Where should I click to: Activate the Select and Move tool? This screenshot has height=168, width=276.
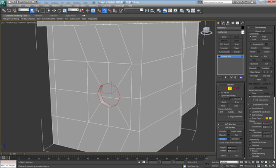[x=54, y=10]
